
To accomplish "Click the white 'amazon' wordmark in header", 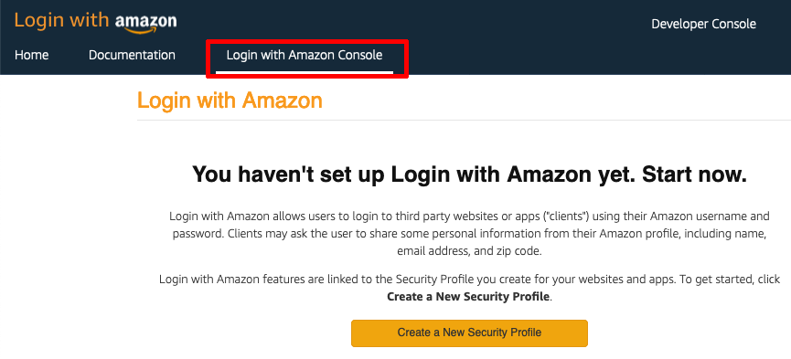I will coord(145,21).
